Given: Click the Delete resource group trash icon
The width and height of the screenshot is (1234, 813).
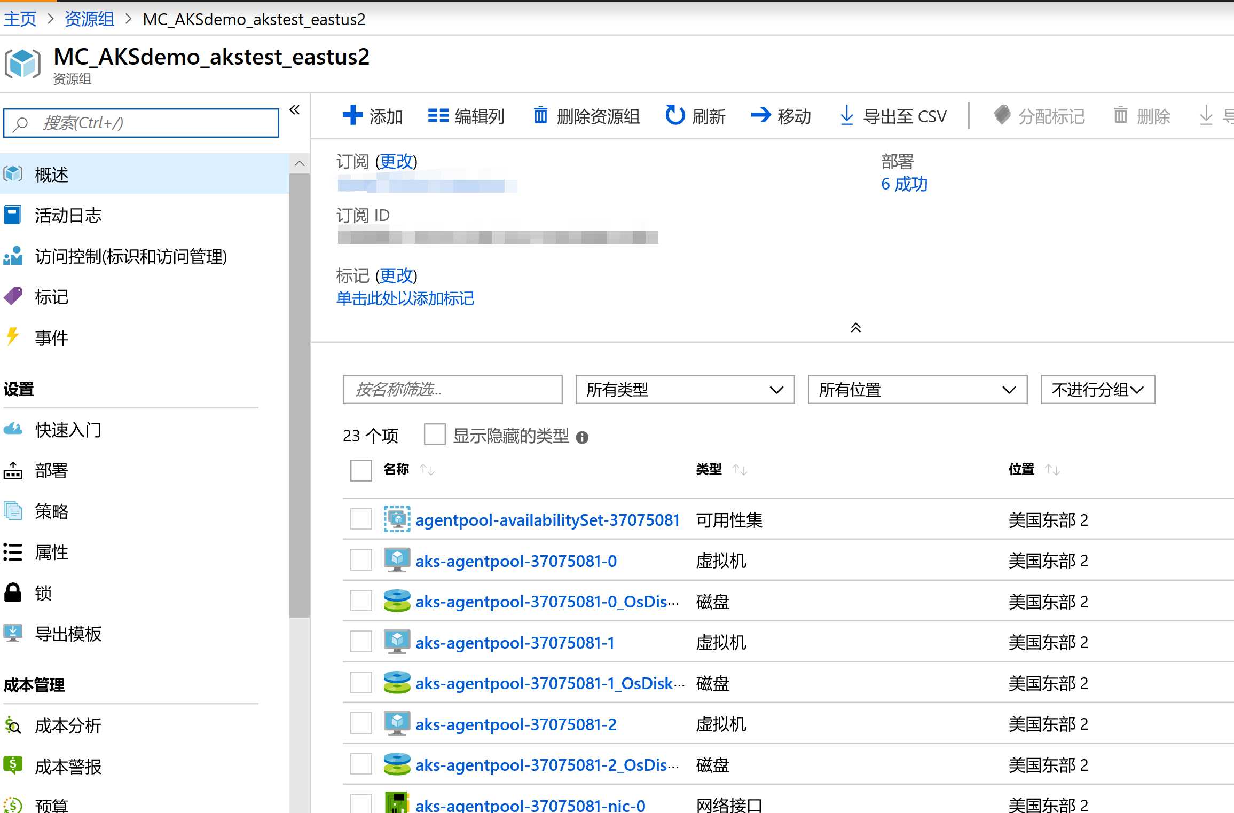Looking at the screenshot, I should 540,115.
